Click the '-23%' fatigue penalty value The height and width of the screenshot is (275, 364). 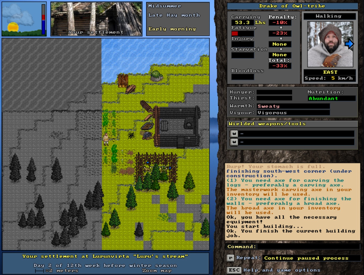click(280, 33)
